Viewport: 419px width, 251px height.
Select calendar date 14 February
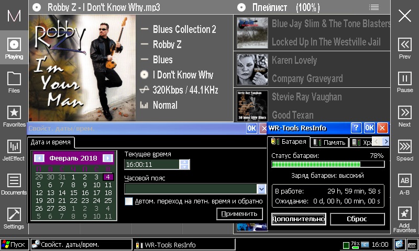pos(62,192)
